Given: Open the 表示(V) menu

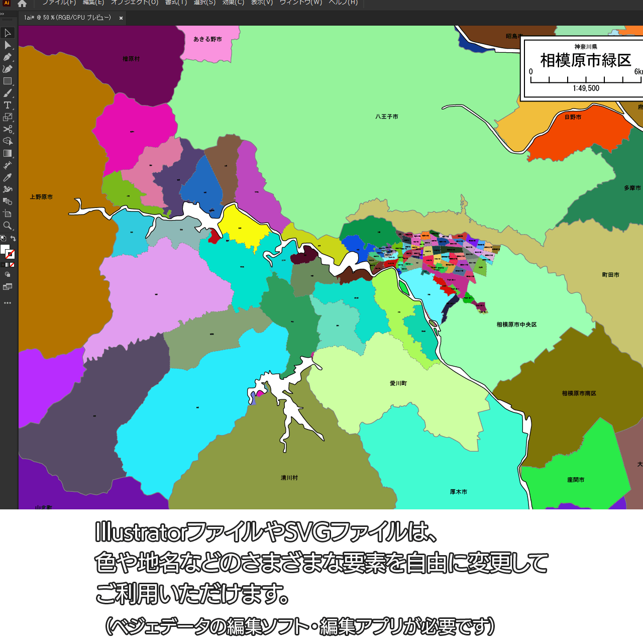Looking at the screenshot, I should coord(262,3).
